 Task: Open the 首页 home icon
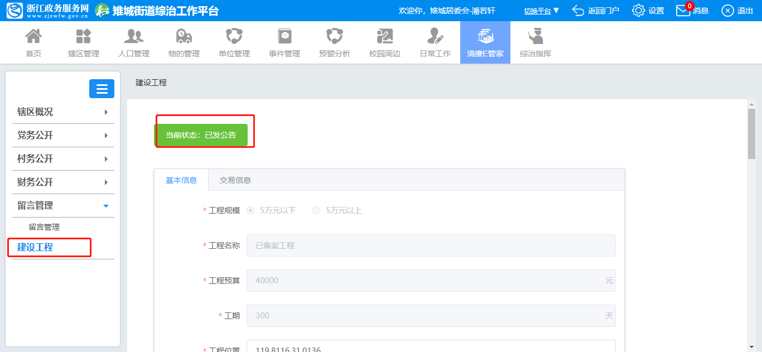pyautogui.click(x=33, y=37)
